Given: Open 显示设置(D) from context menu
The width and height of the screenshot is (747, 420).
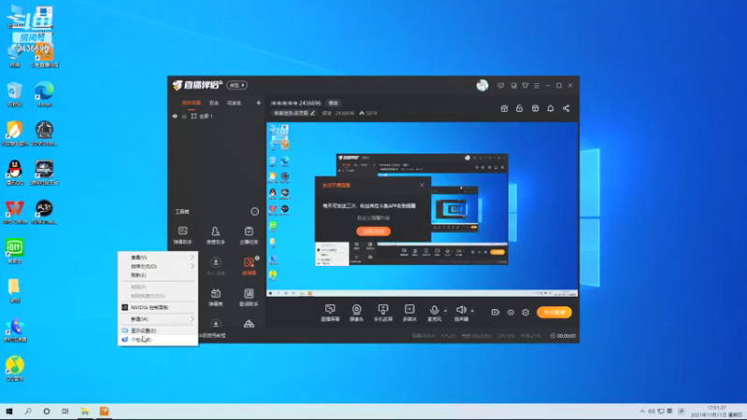Looking at the screenshot, I should click(158, 330).
